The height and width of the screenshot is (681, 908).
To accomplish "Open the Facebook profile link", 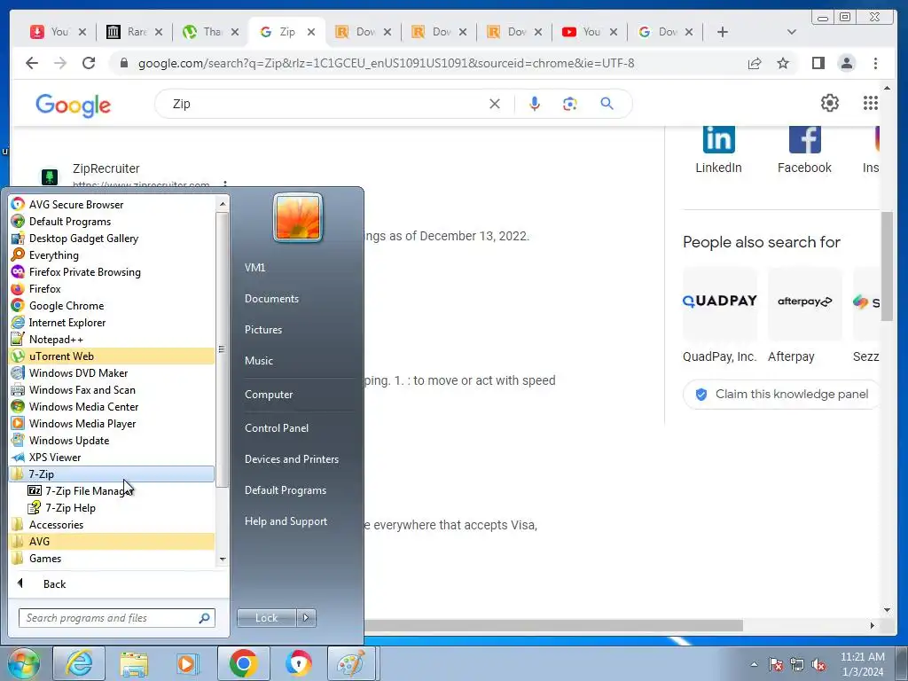I will point(804,151).
